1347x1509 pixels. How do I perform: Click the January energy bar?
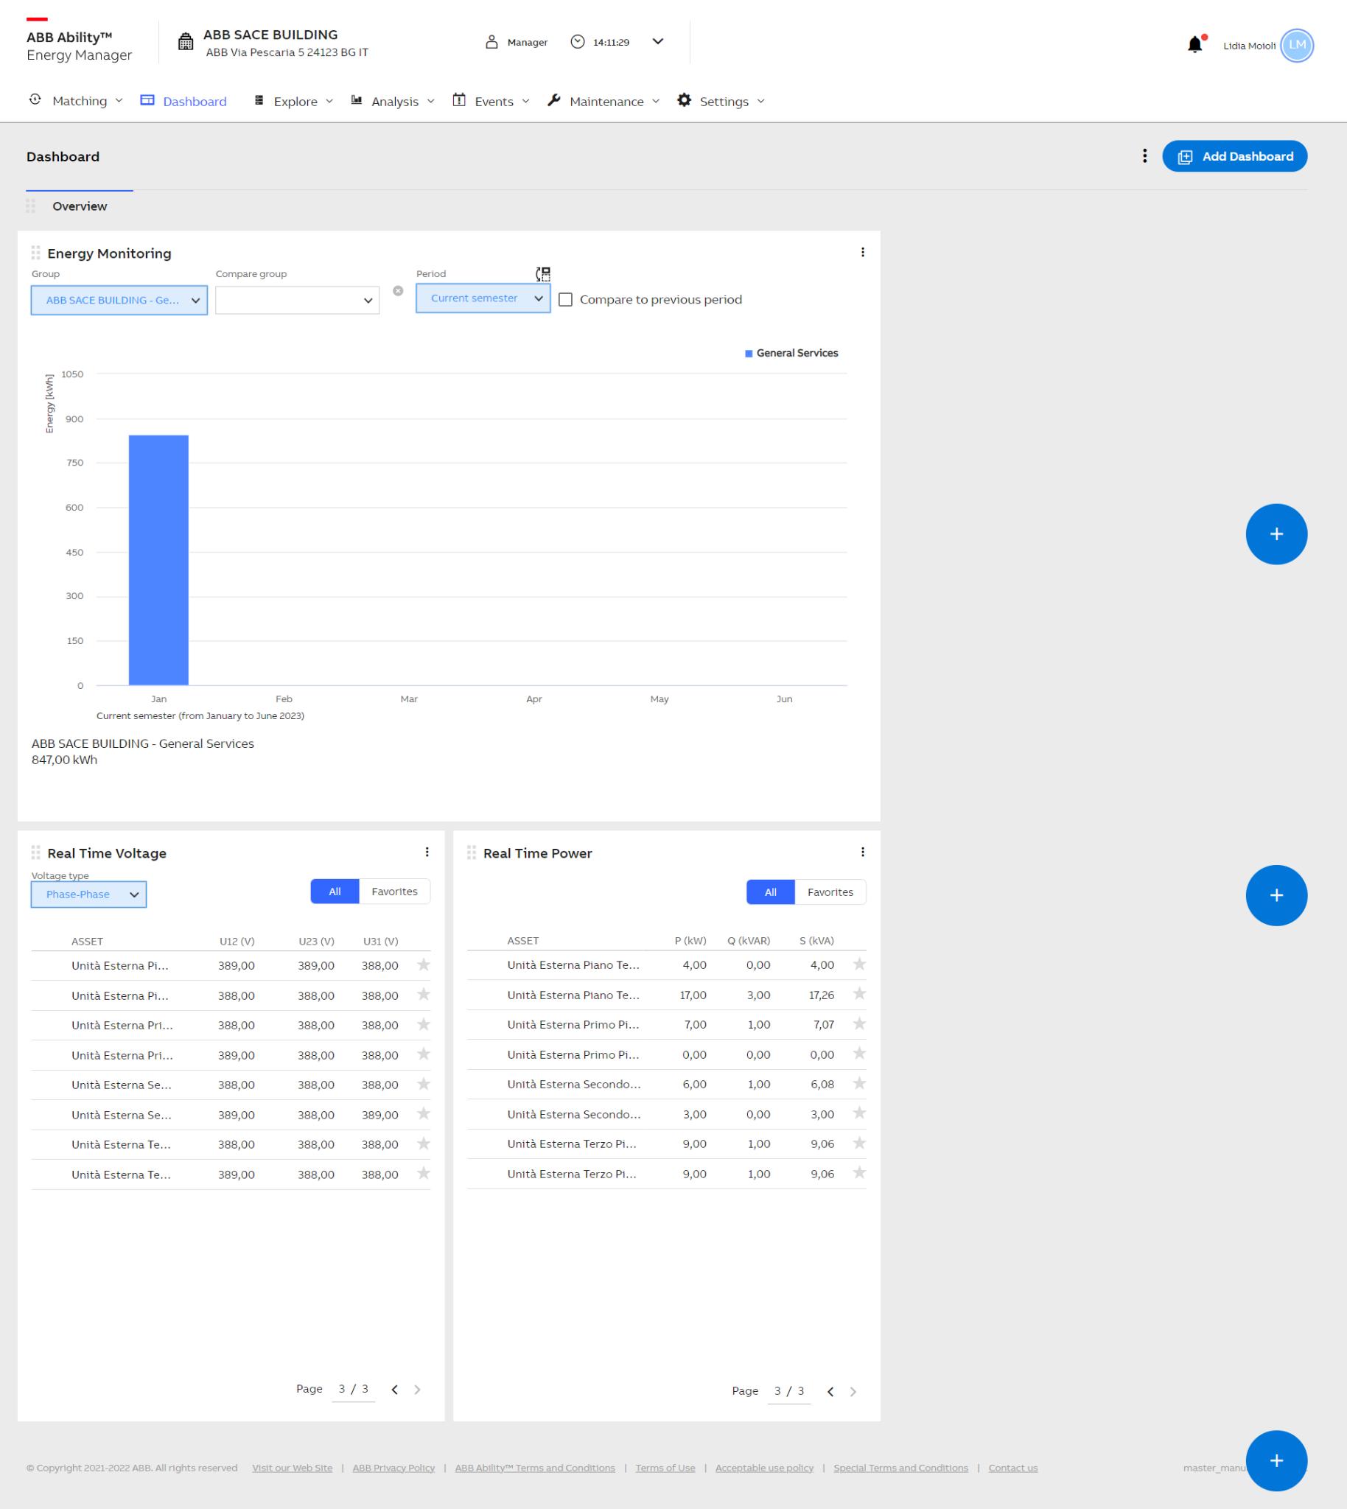(158, 560)
